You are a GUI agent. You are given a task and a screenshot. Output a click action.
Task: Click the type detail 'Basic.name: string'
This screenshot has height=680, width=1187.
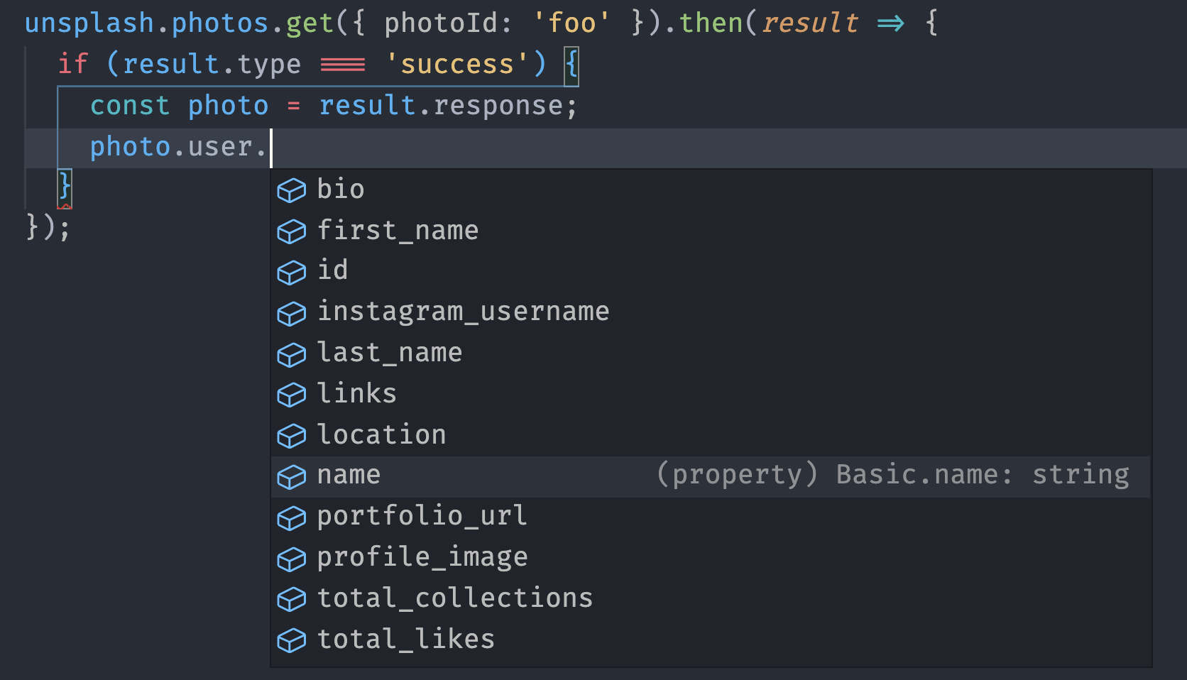[x=983, y=475]
